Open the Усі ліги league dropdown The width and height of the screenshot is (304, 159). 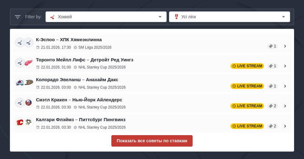[x=229, y=17]
